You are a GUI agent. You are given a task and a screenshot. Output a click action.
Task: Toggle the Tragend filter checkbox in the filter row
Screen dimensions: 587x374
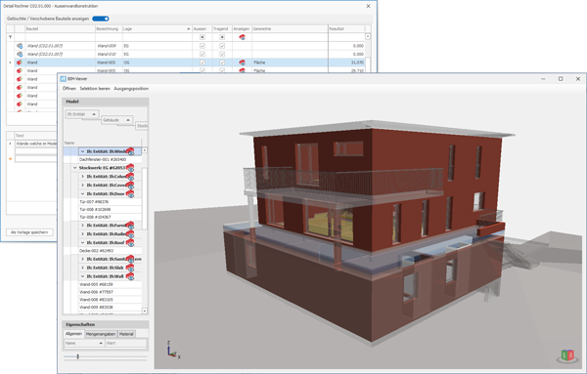222,37
